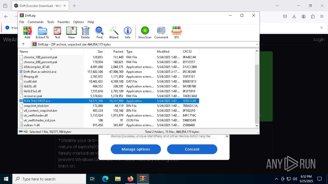
Task: Show archive Info icon
Action: 128,32
